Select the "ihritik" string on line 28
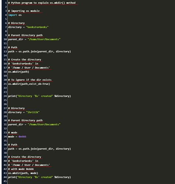 [x=33, y=112]
